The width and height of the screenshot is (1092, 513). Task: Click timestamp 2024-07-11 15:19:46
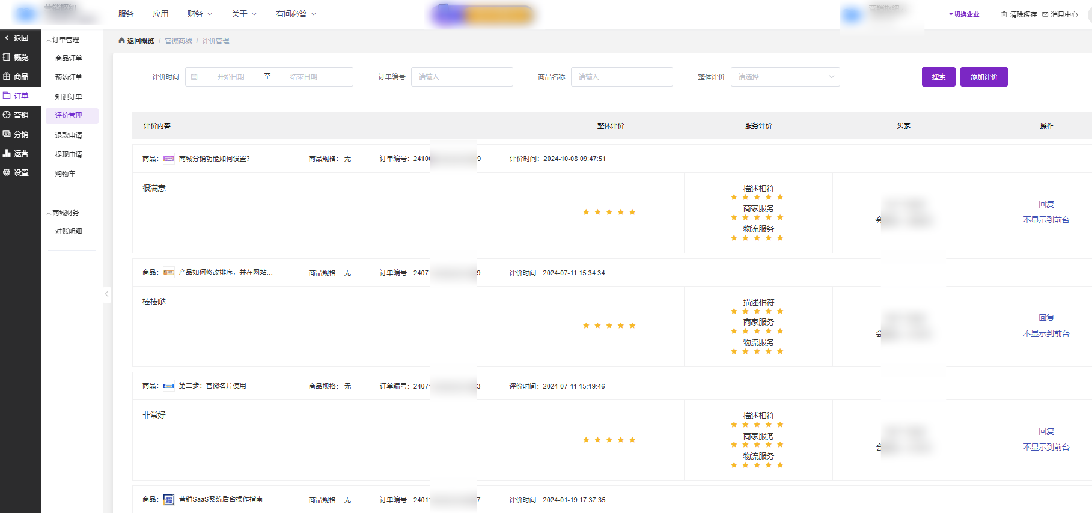(x=574, y=386)
